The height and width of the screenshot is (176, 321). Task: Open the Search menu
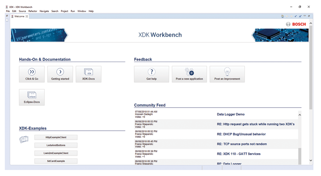[55, 11]
